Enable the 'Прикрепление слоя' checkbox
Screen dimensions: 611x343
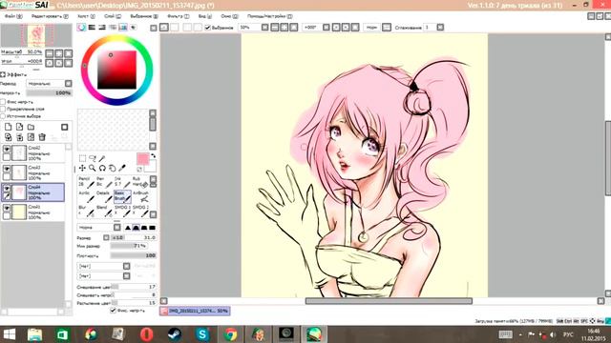[x=3, y=109]
